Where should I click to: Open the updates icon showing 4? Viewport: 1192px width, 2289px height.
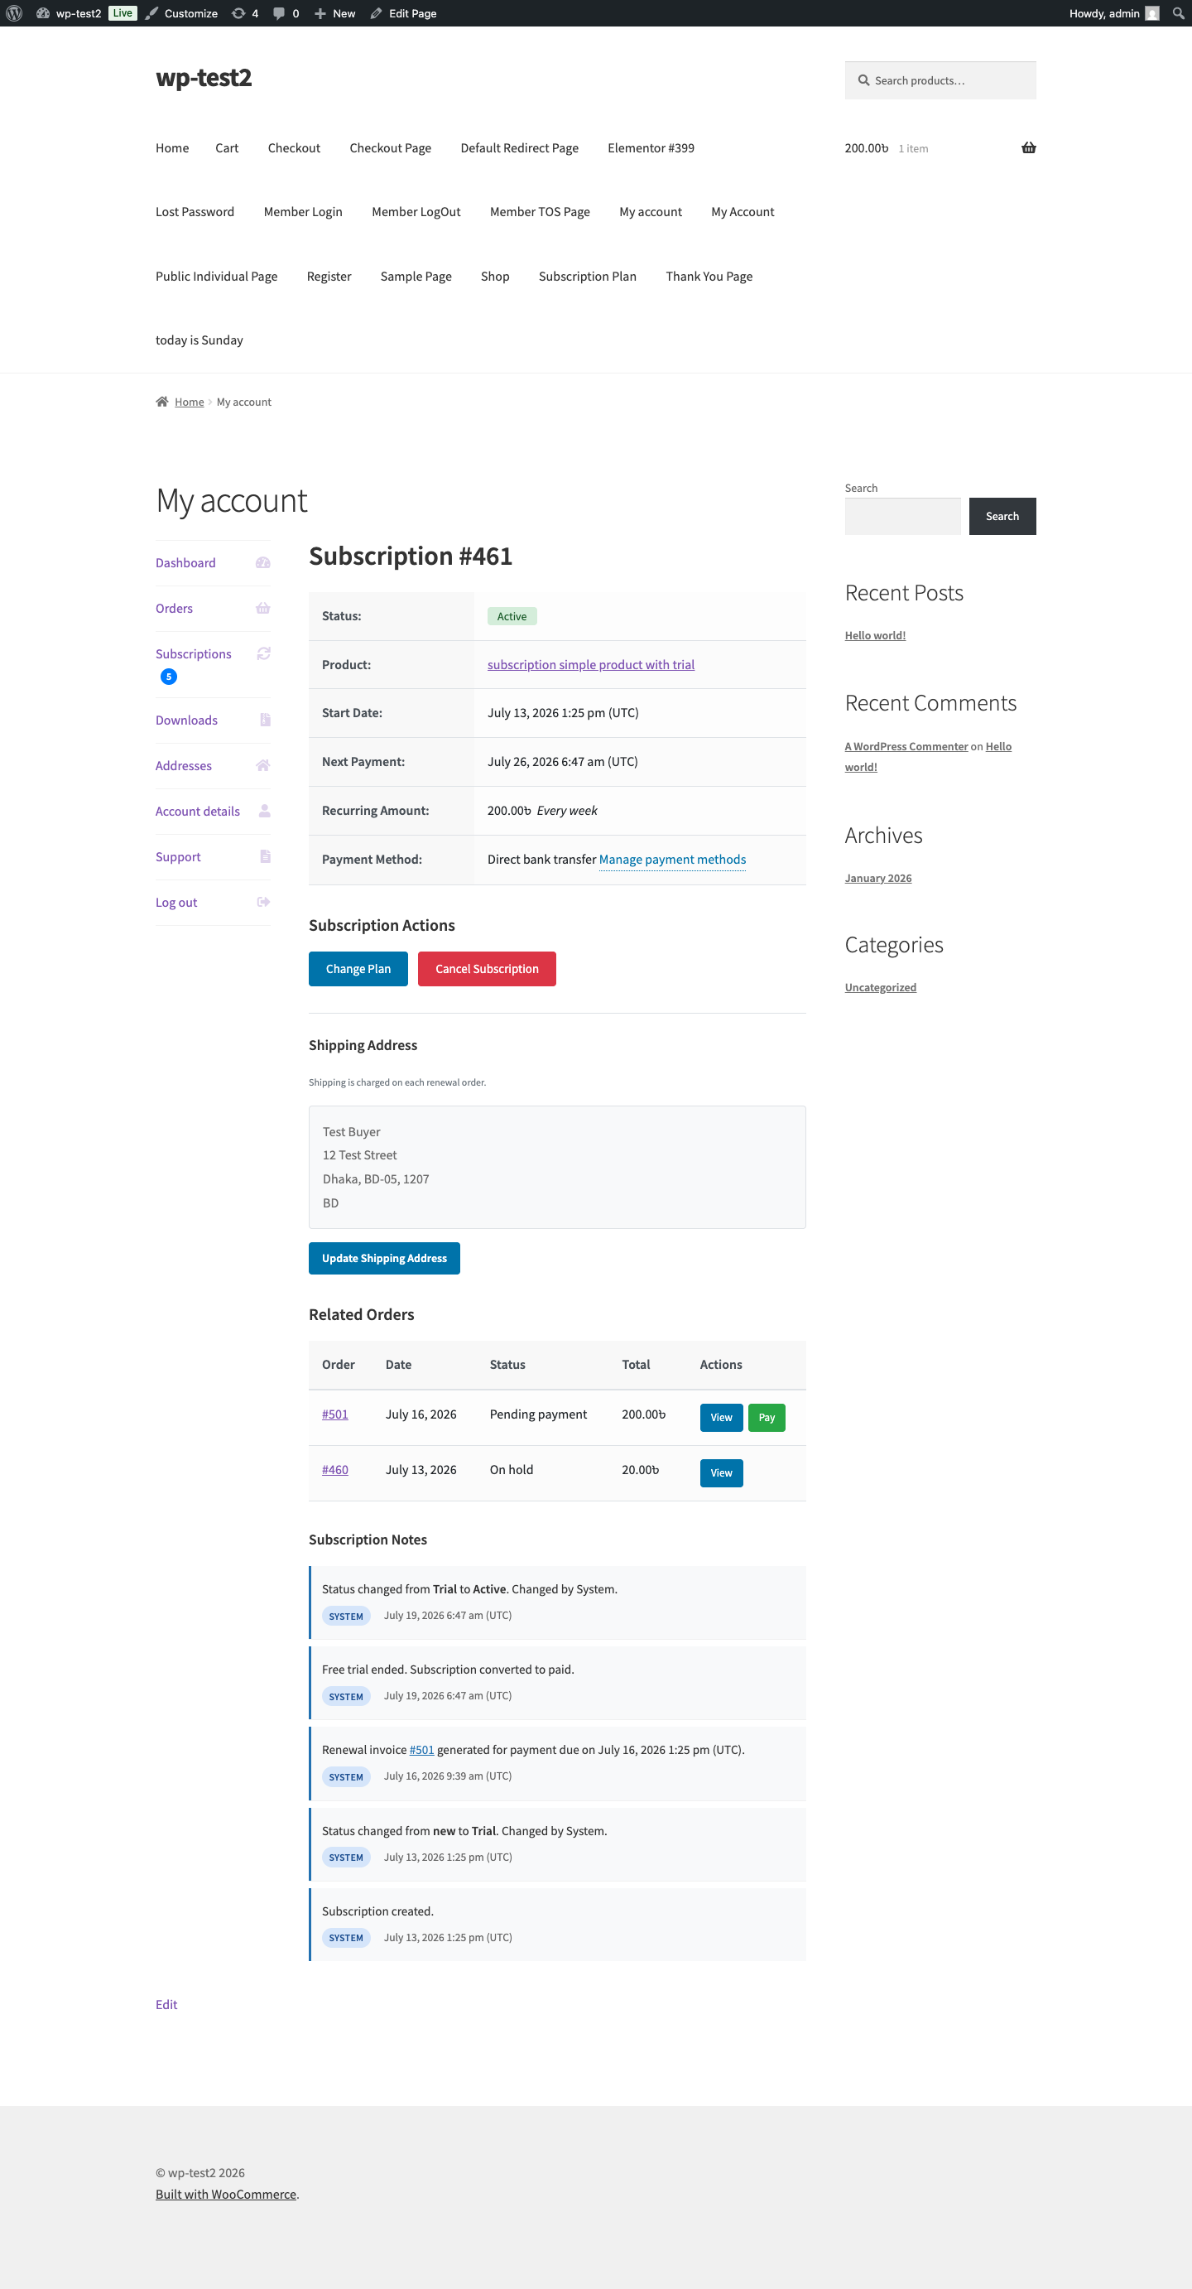click(x=244, y=13)
